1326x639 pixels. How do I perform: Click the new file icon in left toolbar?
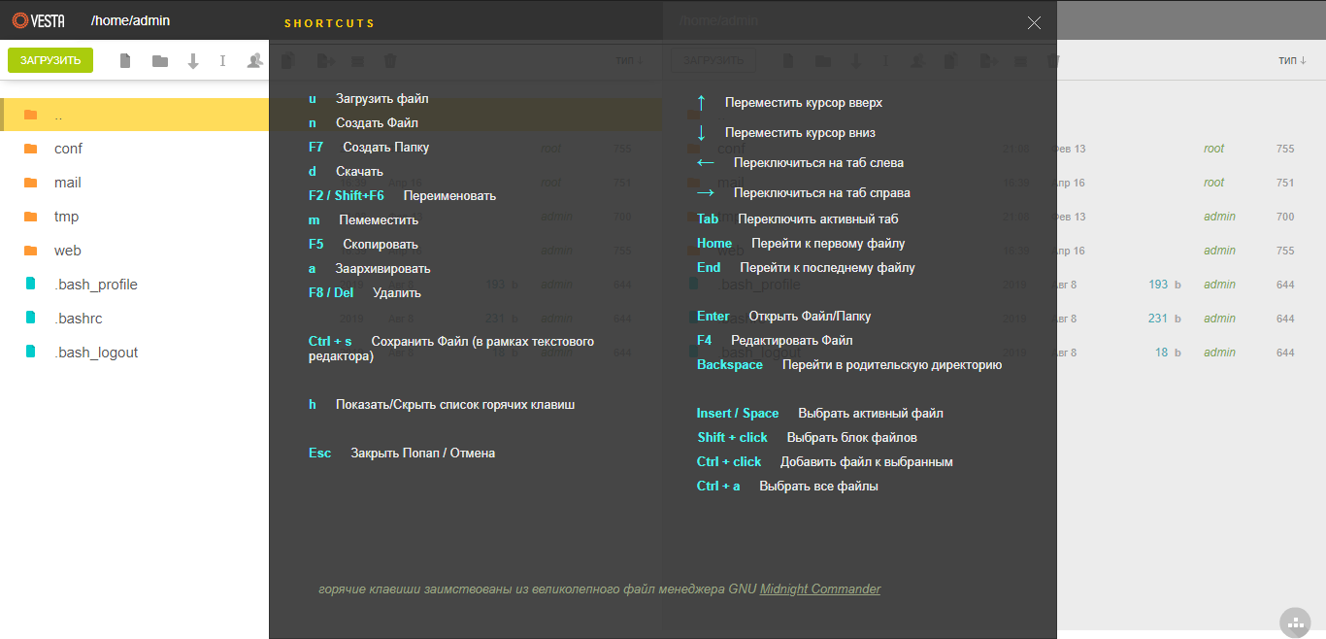click(x=125, y=61)
